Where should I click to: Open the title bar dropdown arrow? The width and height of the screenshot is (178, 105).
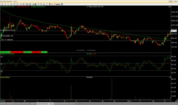173,2
